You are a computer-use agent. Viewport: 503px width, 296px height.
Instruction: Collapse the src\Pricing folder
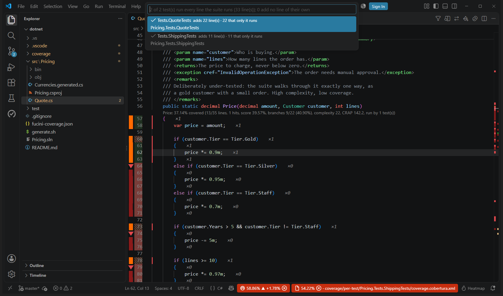point(43,62)
